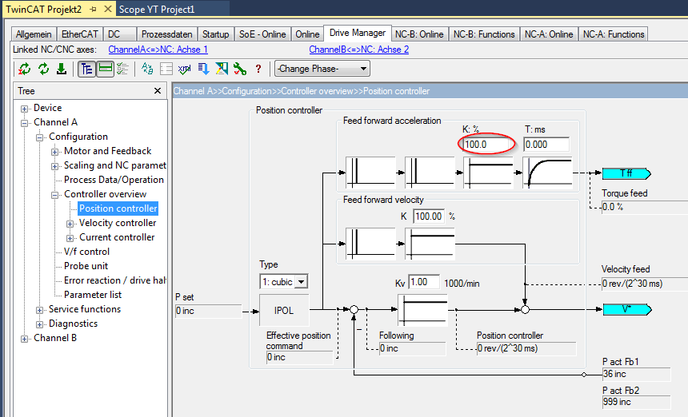Close the Tree panel

coord(158,91)
